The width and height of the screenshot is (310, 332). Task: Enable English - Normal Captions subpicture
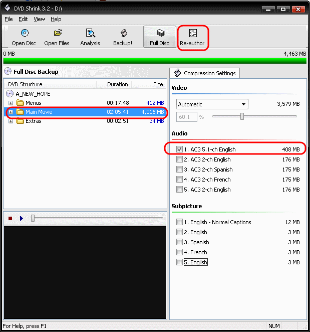[179, 222]
